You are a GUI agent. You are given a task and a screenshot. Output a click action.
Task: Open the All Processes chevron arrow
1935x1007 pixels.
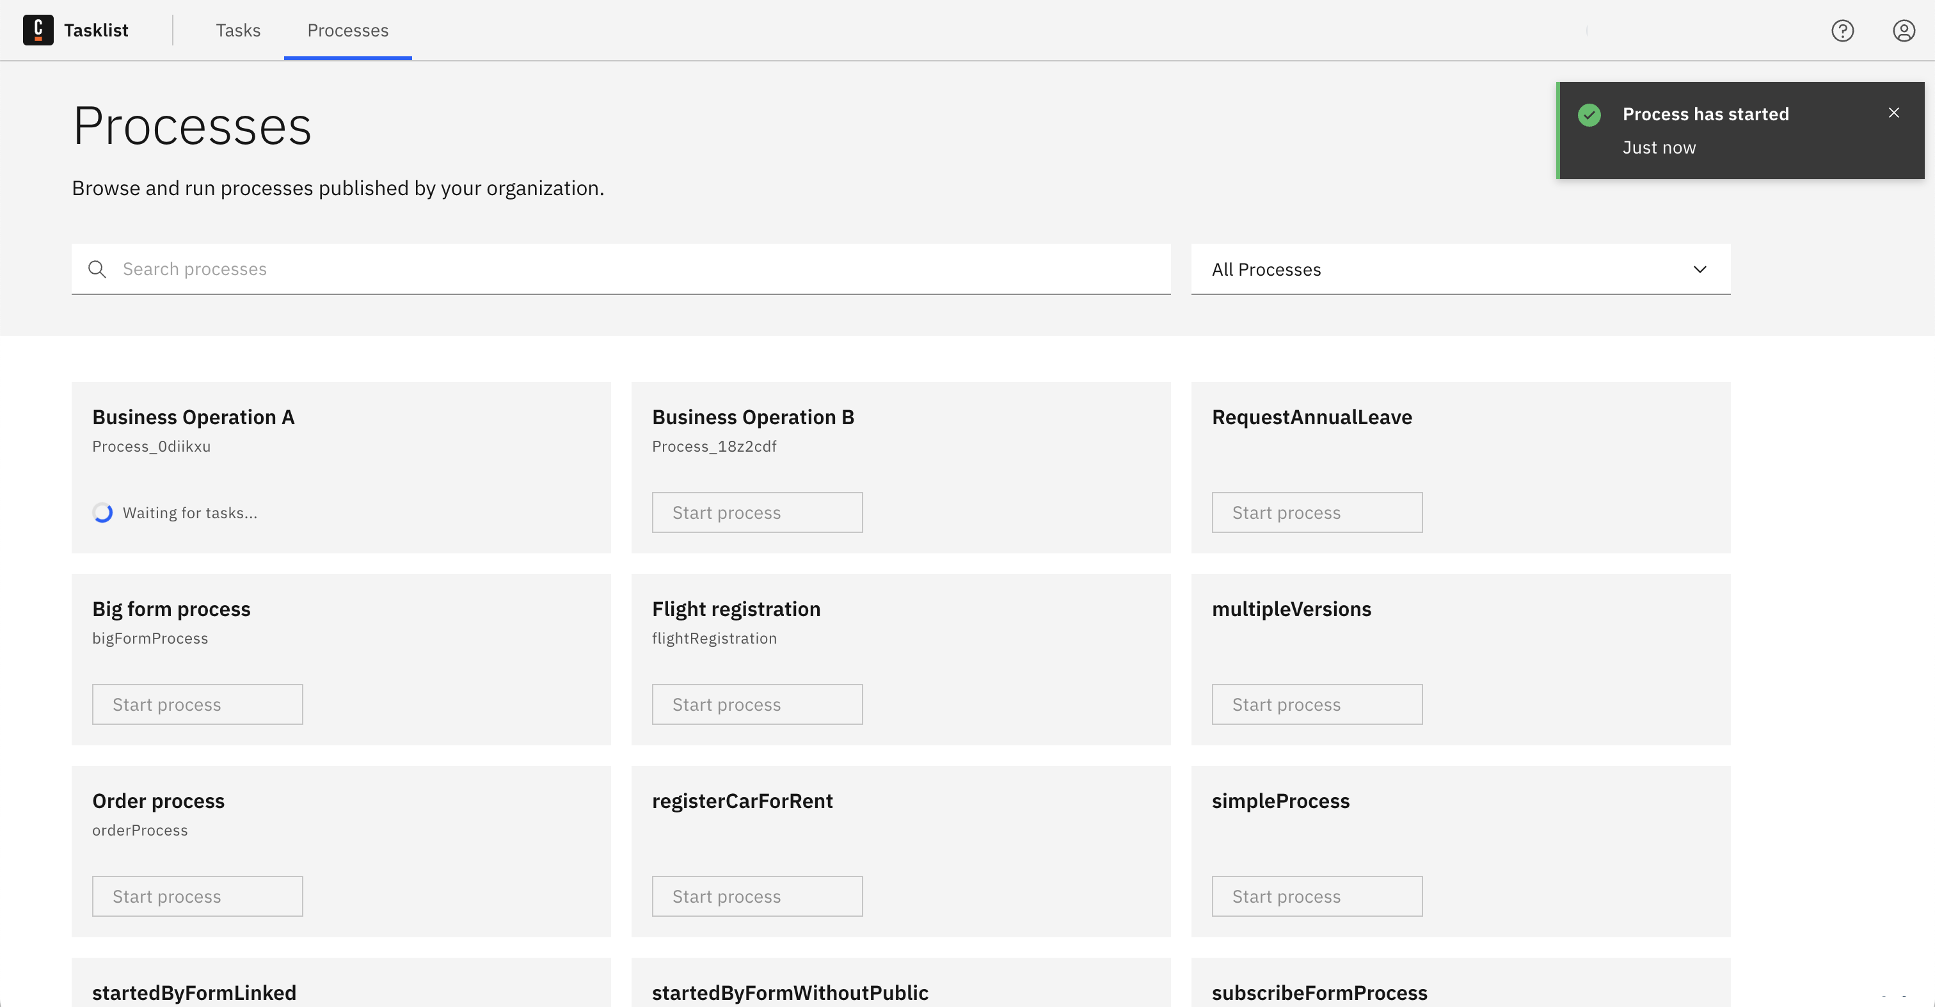click(x=1701, y=269)
